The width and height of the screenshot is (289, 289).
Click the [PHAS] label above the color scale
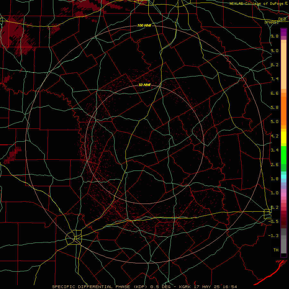pos(271,22)
